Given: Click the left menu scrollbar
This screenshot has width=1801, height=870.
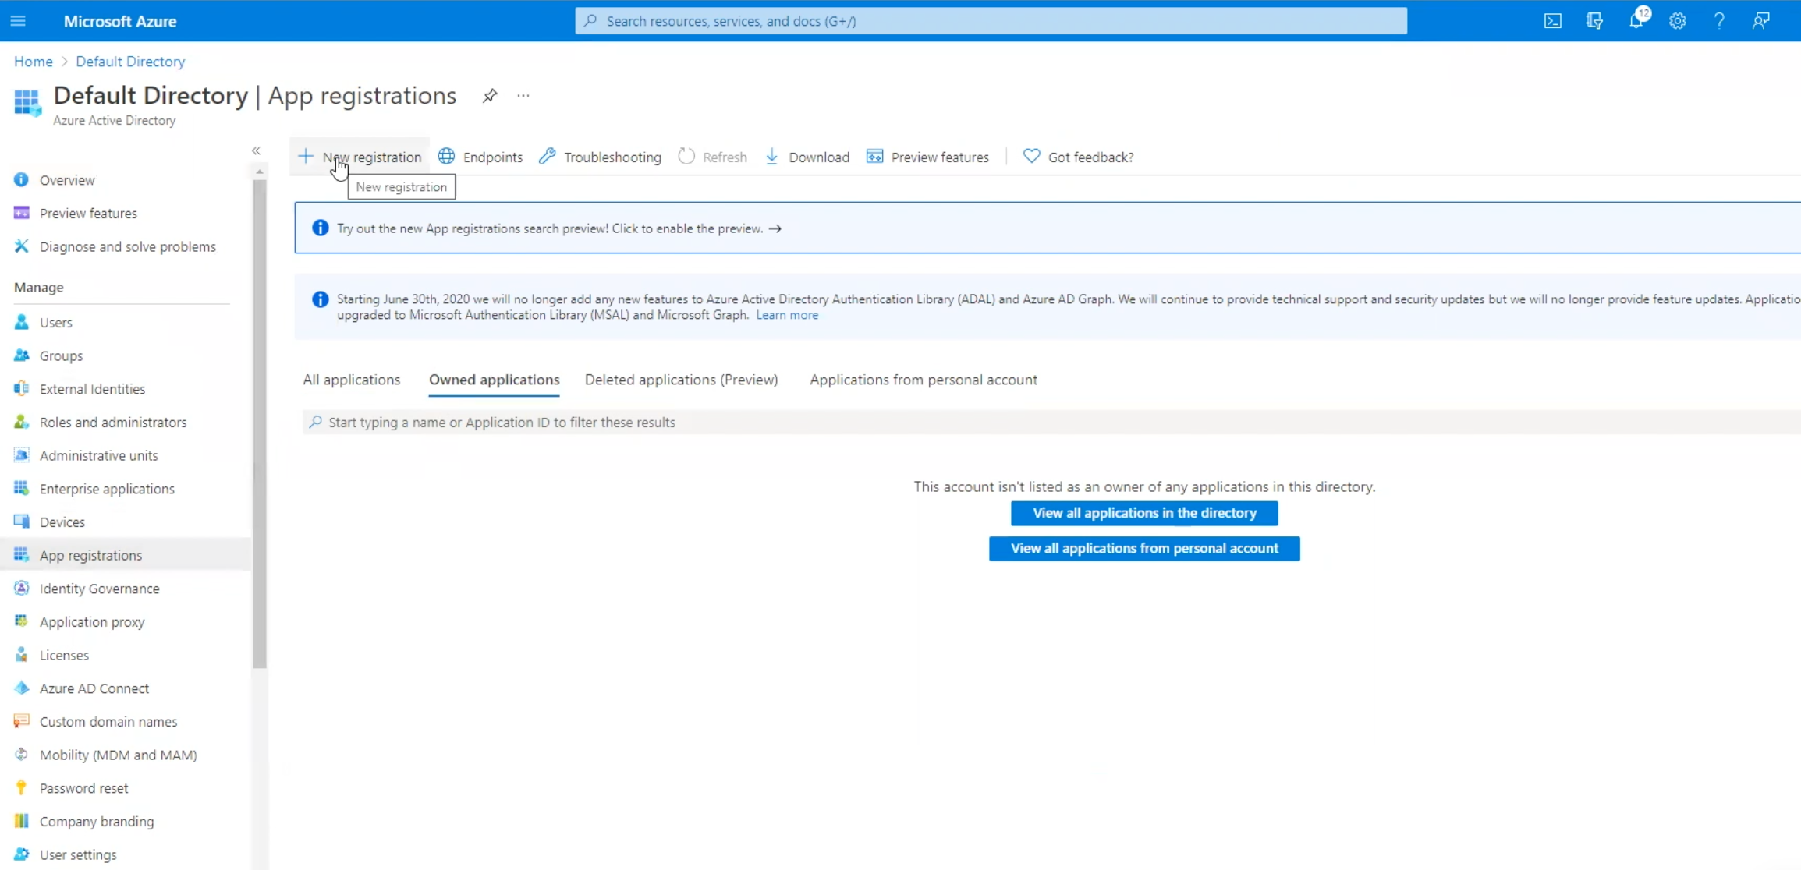Looking at the screenshot, I should [x=260, y=421].
